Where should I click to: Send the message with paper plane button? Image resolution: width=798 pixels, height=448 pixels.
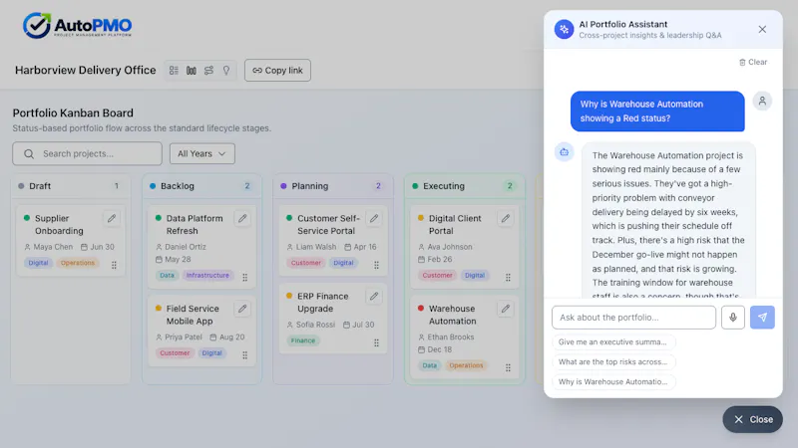coord(762,318)
